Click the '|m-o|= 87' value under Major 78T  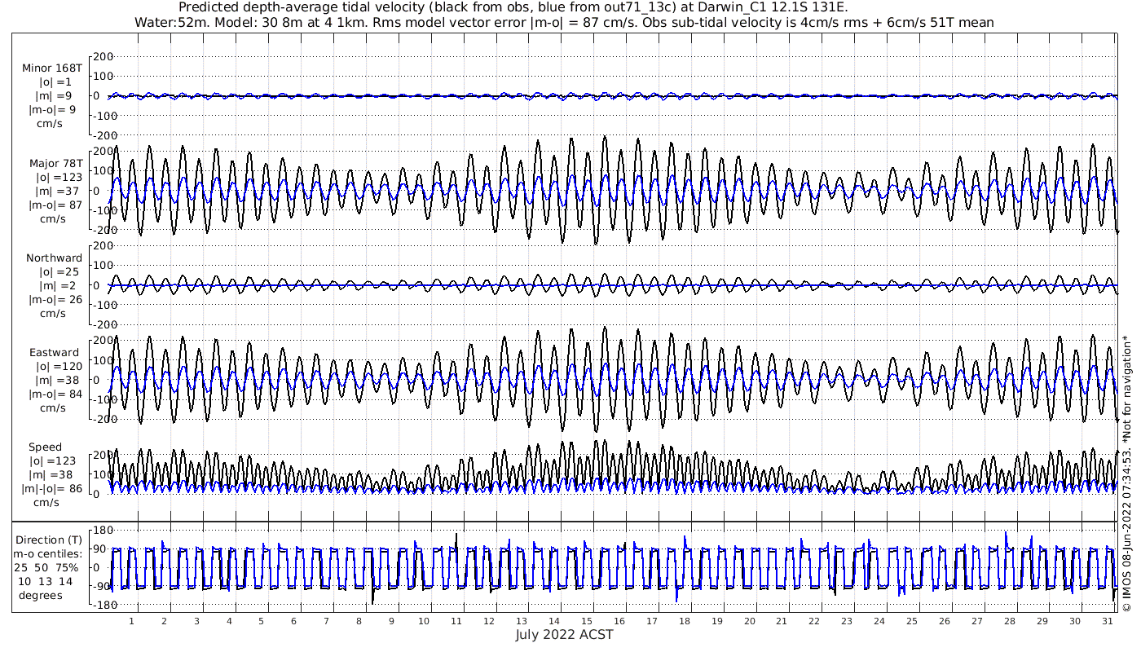click(55, 205)
